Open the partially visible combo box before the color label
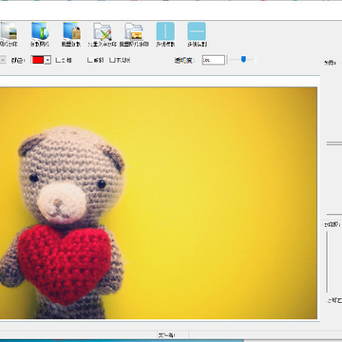The width and height of the screenshot is (342, 342). coord(3,60)
